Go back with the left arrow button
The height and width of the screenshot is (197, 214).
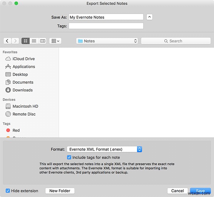[x=7, y=41]
